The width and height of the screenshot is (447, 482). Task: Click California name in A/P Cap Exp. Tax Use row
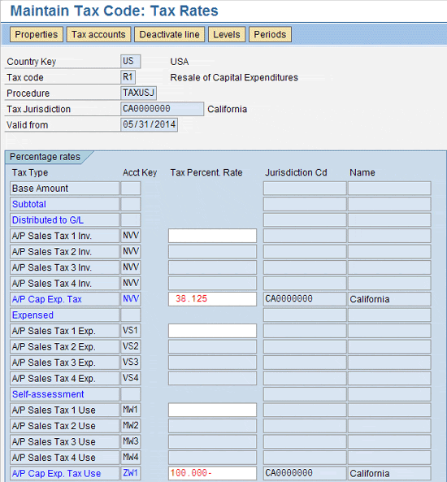pyautogui.click(x=389, y=473)
